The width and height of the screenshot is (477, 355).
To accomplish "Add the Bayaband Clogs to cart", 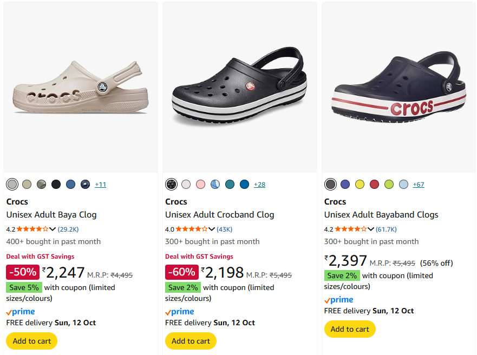I will click(x=350, y=329).
